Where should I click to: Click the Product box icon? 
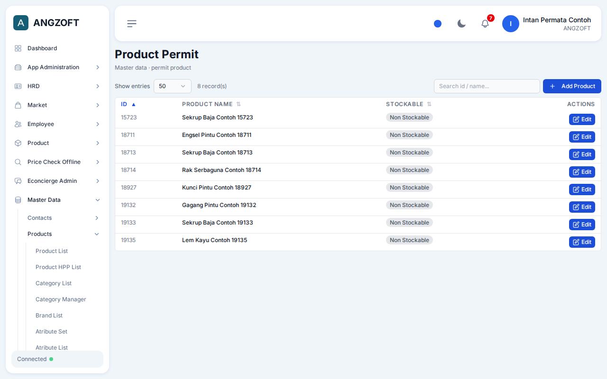pos(18,143)
